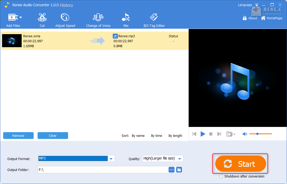
Task: Click the Remove button
Action: pyautogui.click(x=18, y=136)
